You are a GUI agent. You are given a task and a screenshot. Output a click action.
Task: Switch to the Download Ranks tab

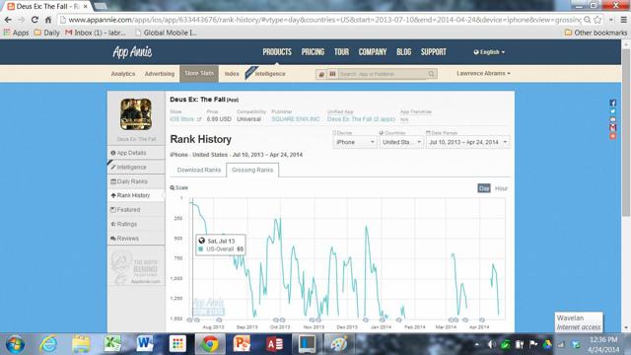click(x=199, y=170)
